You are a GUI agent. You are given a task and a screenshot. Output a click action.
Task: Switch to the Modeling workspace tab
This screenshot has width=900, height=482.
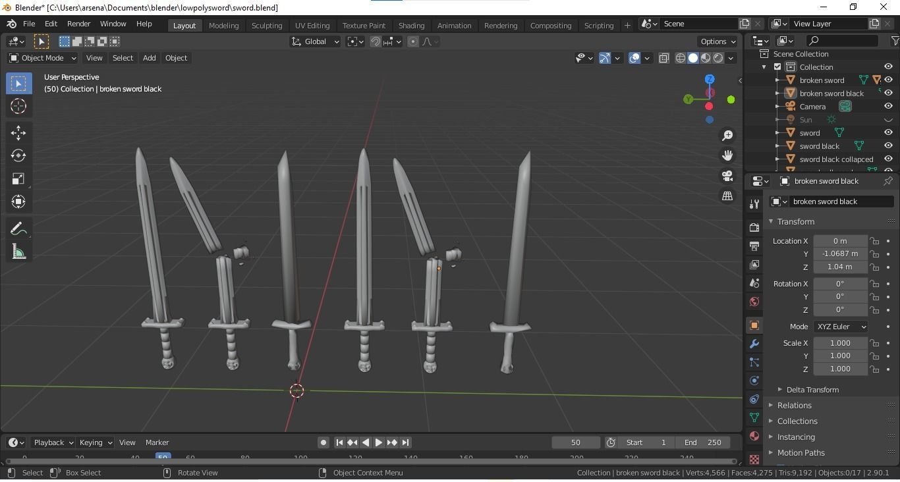(223, 25)
